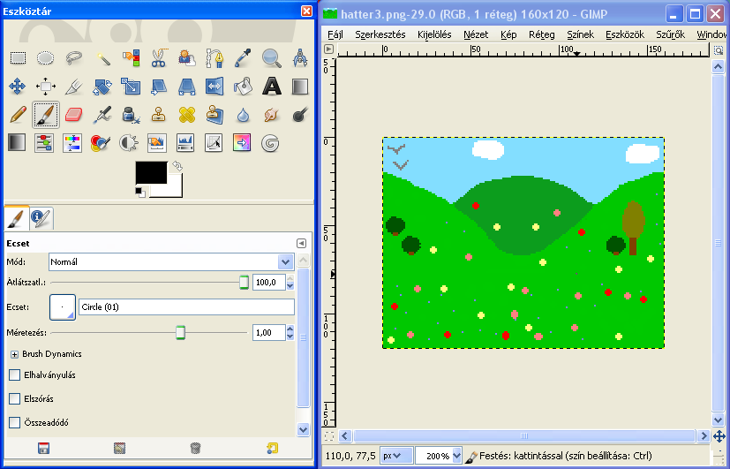The image size is (730, 469).
Task: Select the Zoom magnifier tool
Action: click(x=271, y=58)
